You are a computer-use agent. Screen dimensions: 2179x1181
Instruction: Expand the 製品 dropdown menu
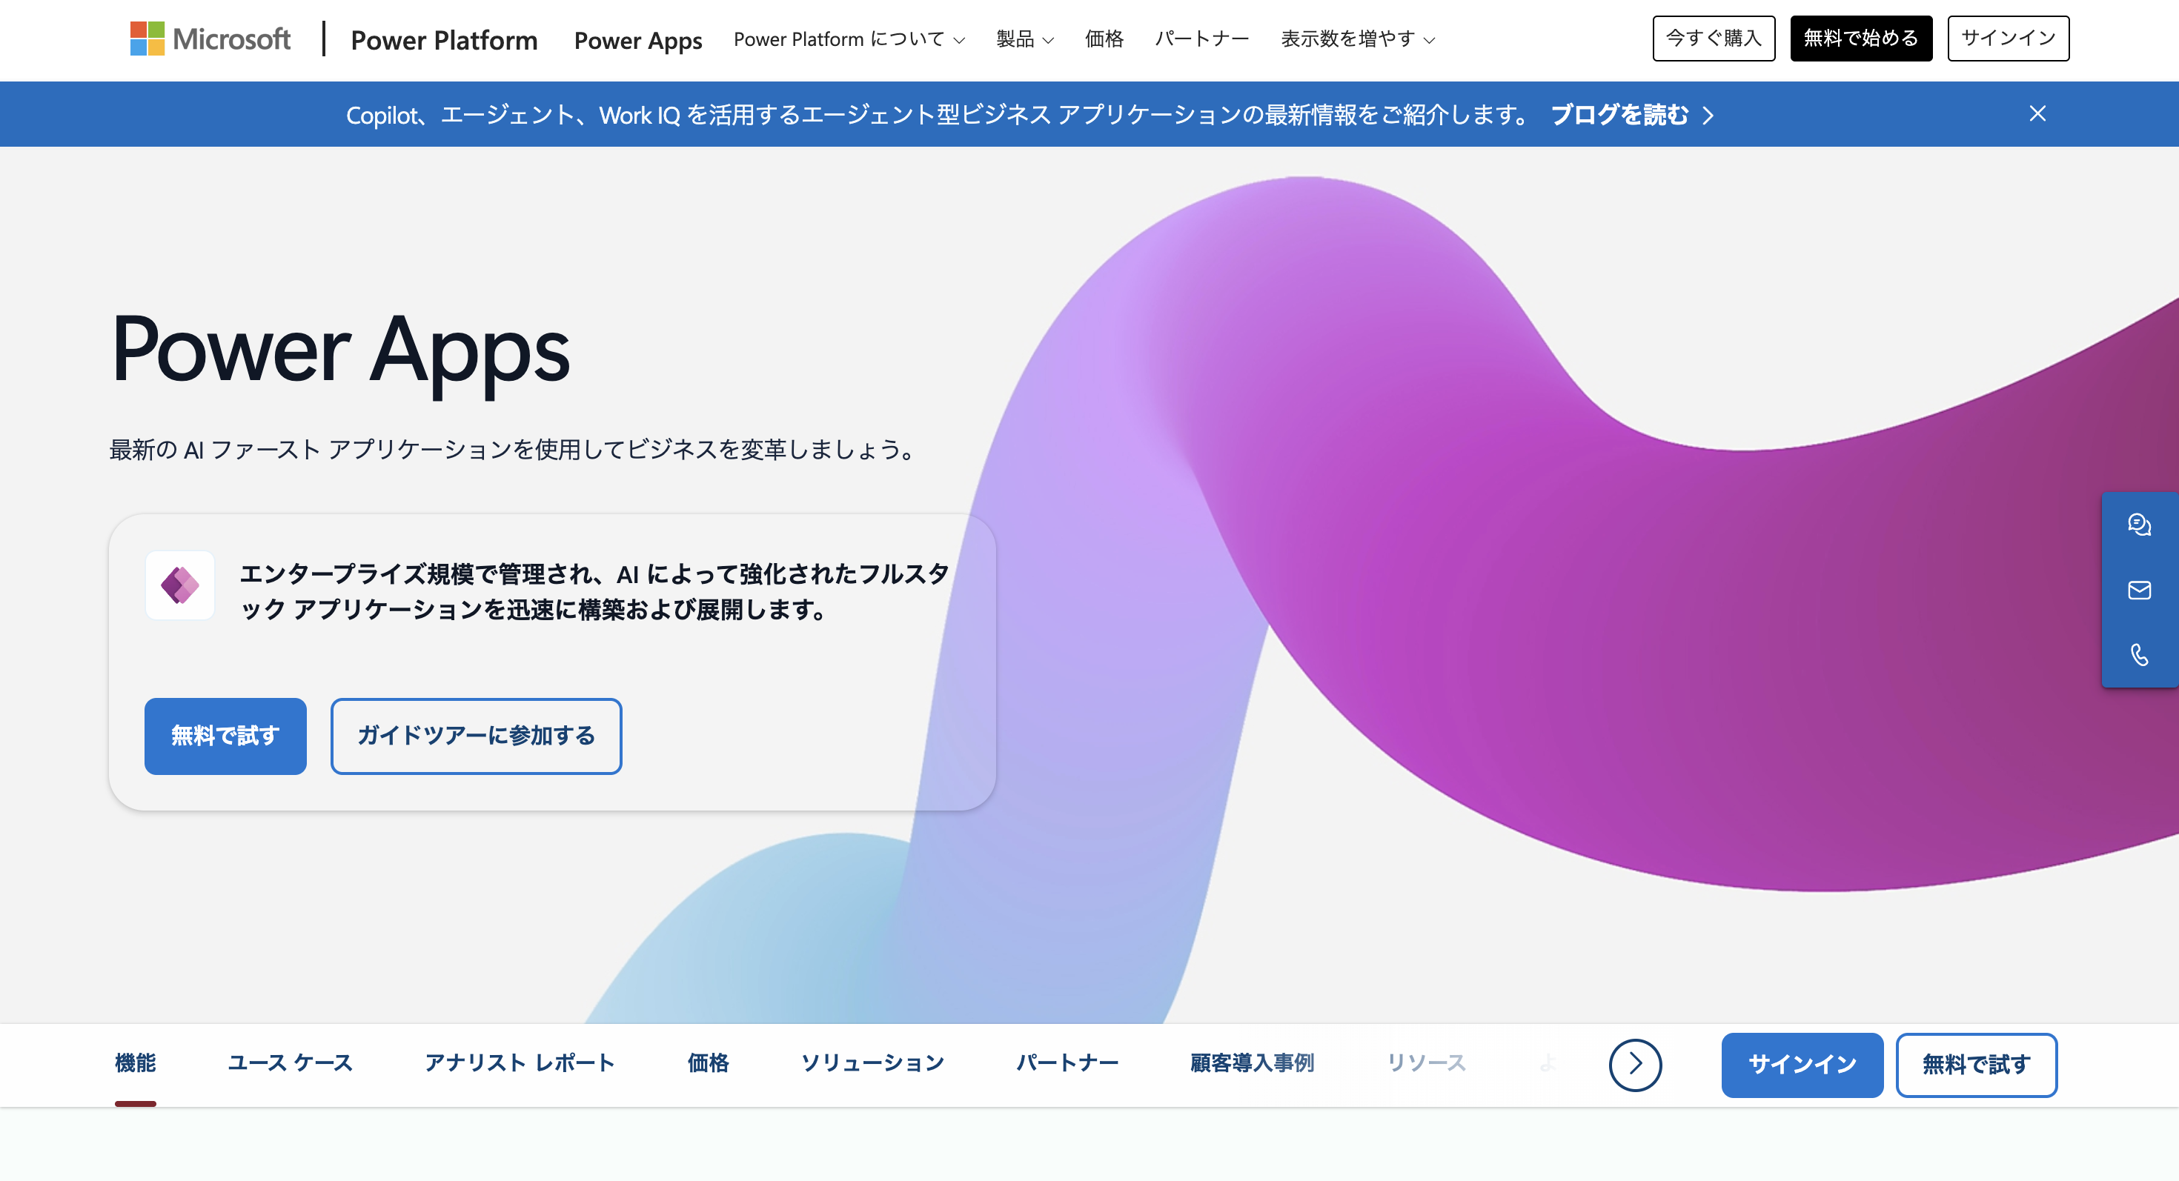[1024, 39]
